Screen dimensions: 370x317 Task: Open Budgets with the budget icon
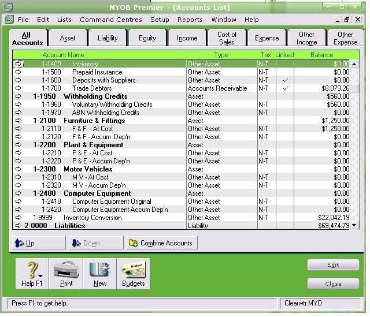(134, 274)
